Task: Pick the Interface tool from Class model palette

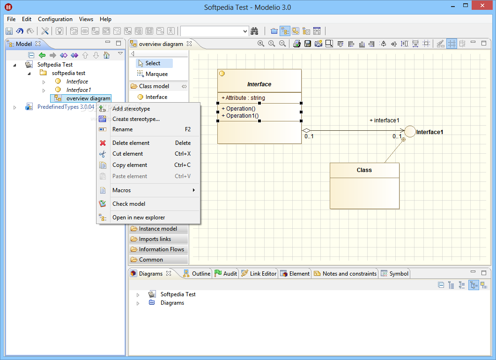Action: [x=153, y=97]
